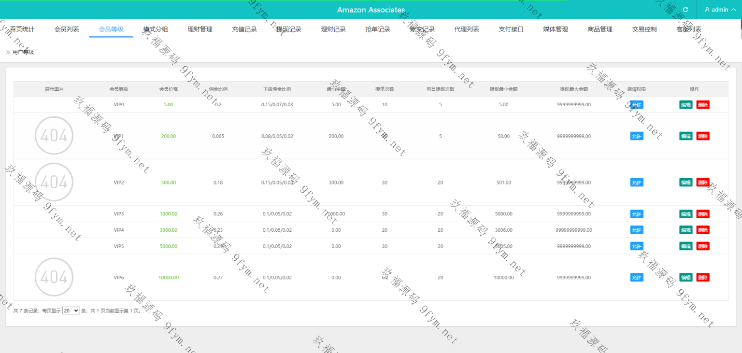This screenshot has width=742, height=353.
Task: Click the 佣金比例 column header
Action: pyautogui.click(x=218, y=89)
